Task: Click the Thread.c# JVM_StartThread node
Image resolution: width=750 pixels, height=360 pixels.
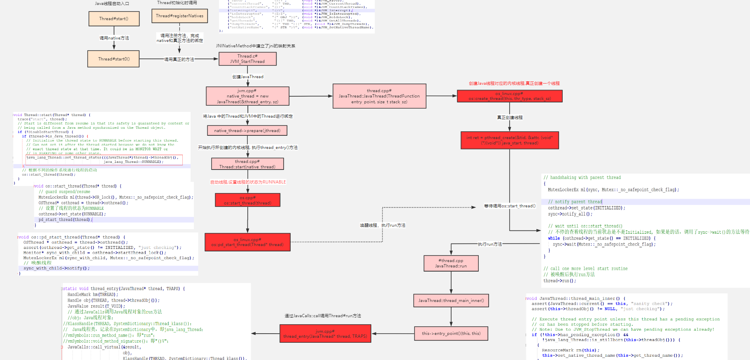Action: pos(247,59)
